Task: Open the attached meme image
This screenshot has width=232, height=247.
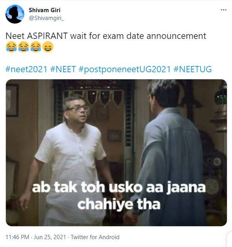Action: pyautogui.click(x=116, y=152)
